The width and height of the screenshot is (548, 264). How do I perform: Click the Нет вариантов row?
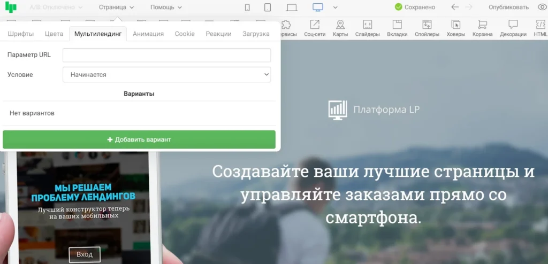139,113
